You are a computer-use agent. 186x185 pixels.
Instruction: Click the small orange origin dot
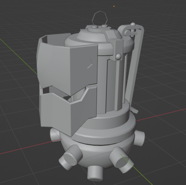point(114,6)
